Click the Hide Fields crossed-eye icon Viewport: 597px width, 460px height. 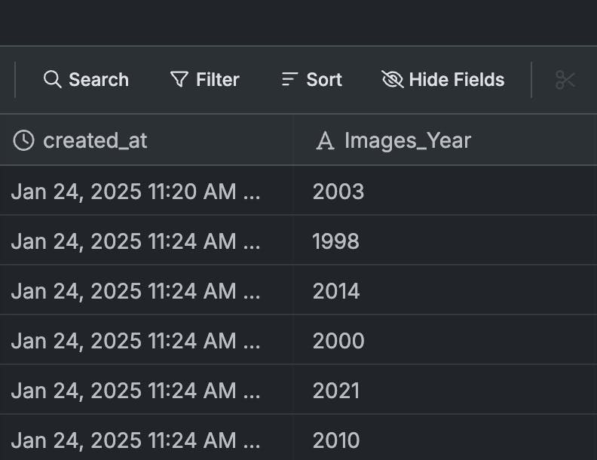393,79
